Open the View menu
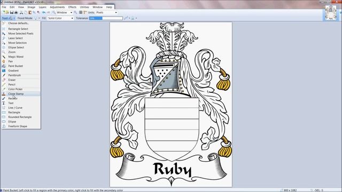The image size is (342, 192). click(21, 7)
